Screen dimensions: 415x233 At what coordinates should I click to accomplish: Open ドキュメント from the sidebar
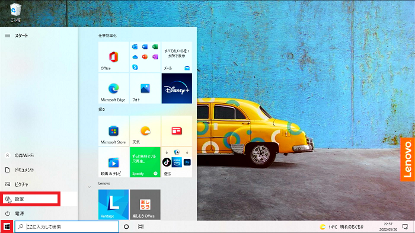click(x=39, y=170)
